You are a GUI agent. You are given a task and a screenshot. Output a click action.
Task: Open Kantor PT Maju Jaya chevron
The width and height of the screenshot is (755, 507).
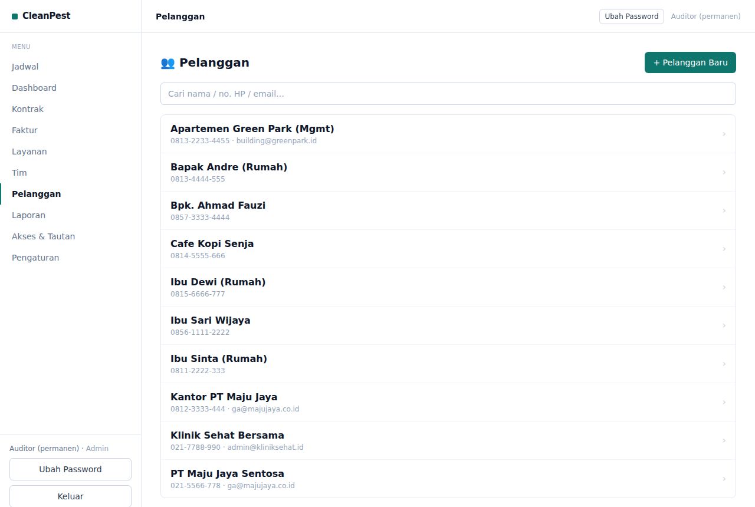point(724,402)
